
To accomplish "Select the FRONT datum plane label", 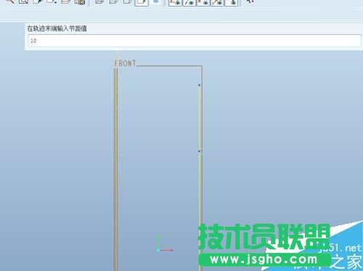I will pyautogui.click(x=125, y=63).
